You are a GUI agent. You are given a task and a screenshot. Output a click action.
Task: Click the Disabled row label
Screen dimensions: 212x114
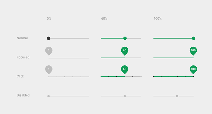[x=23, y=95]
